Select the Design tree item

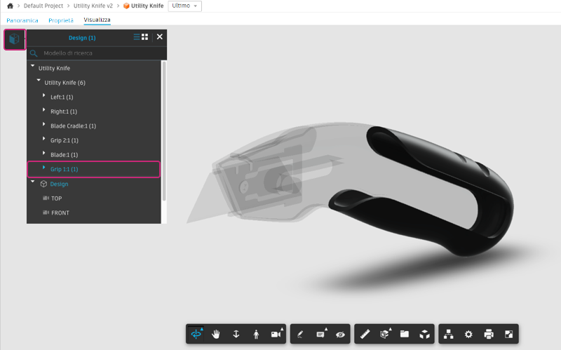click(59, 184)
